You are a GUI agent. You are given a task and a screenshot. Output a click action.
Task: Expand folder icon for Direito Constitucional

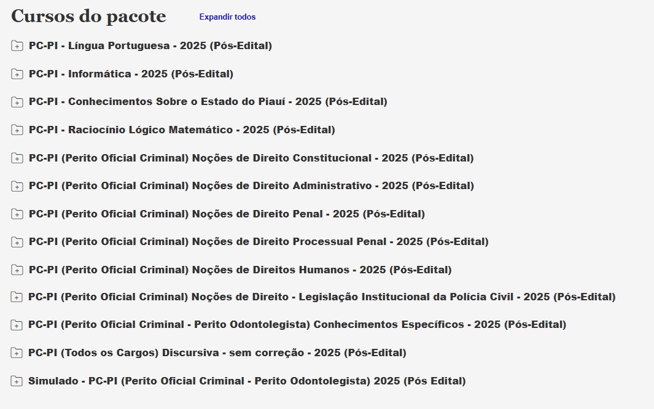tap(17, 158)
